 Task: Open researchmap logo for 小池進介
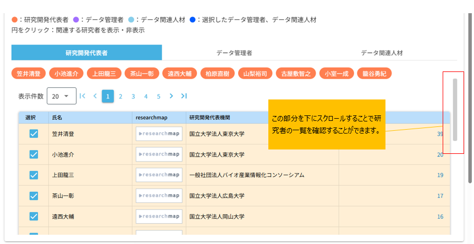pos(159,154)
